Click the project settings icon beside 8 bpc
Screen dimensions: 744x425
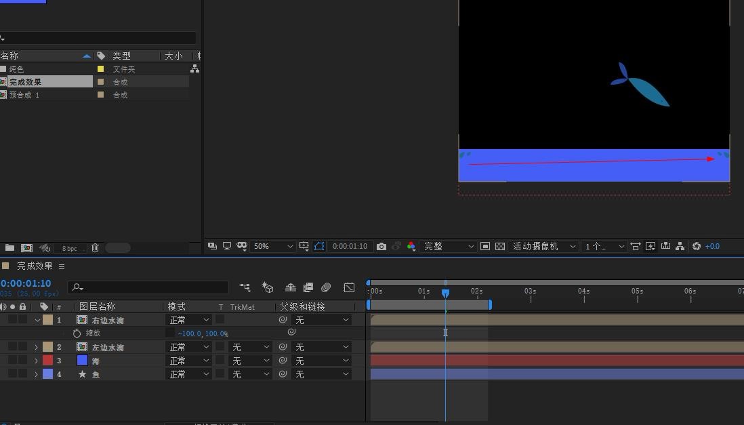(x=45, y=248)
